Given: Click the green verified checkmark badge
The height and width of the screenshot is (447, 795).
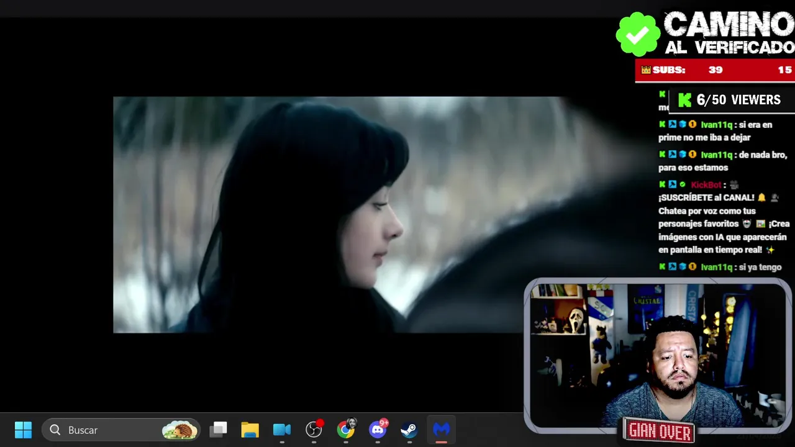Looking at the screenshot, I should pyautogui.click(x=638, y=34).
